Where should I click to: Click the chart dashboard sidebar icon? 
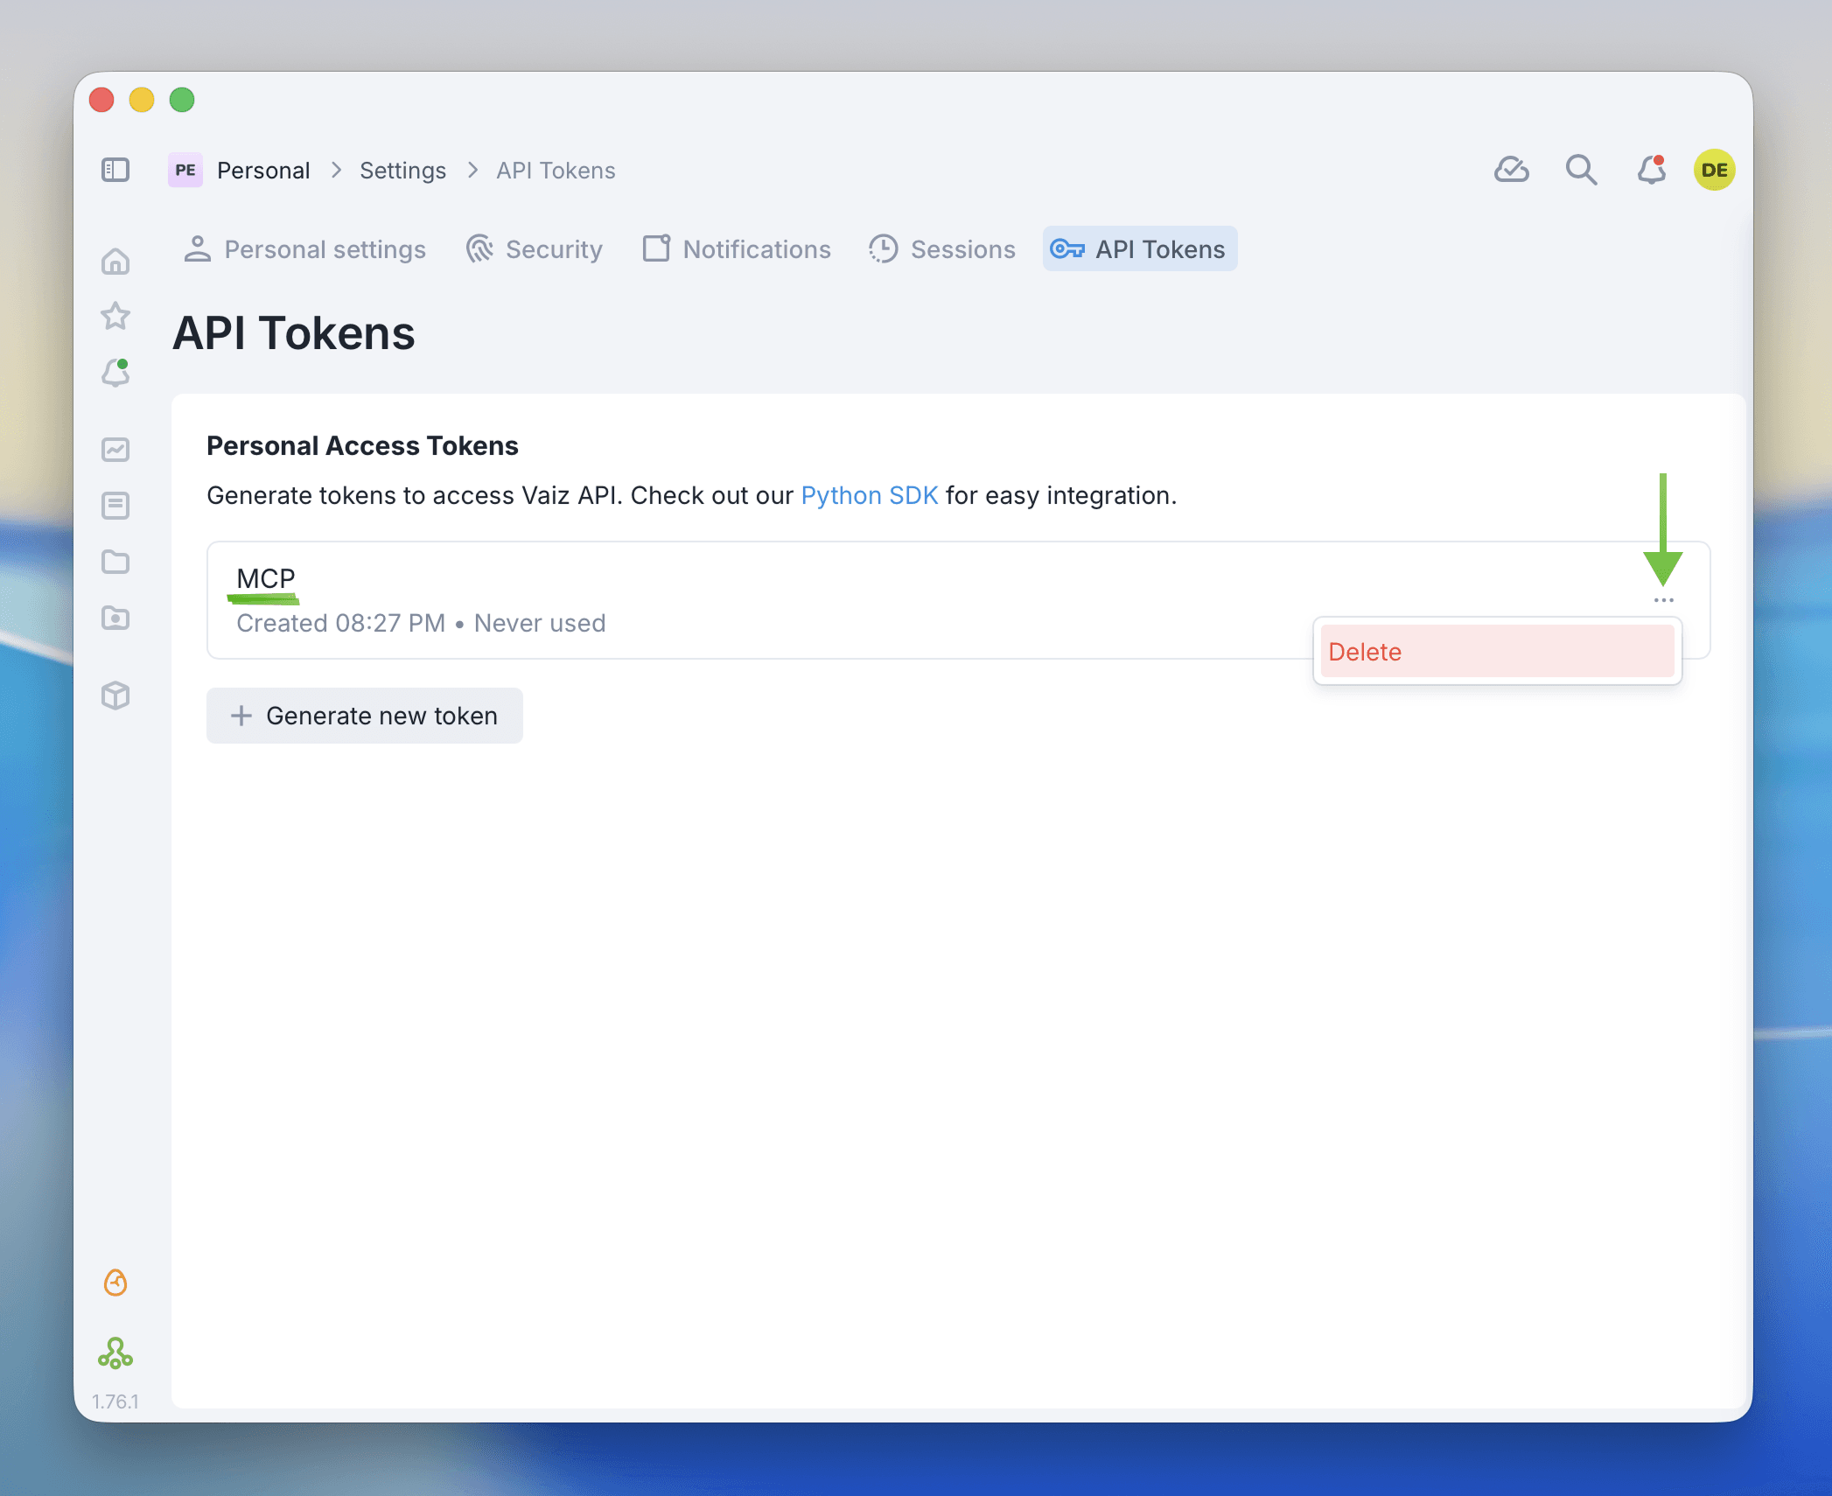click(115, 450)
